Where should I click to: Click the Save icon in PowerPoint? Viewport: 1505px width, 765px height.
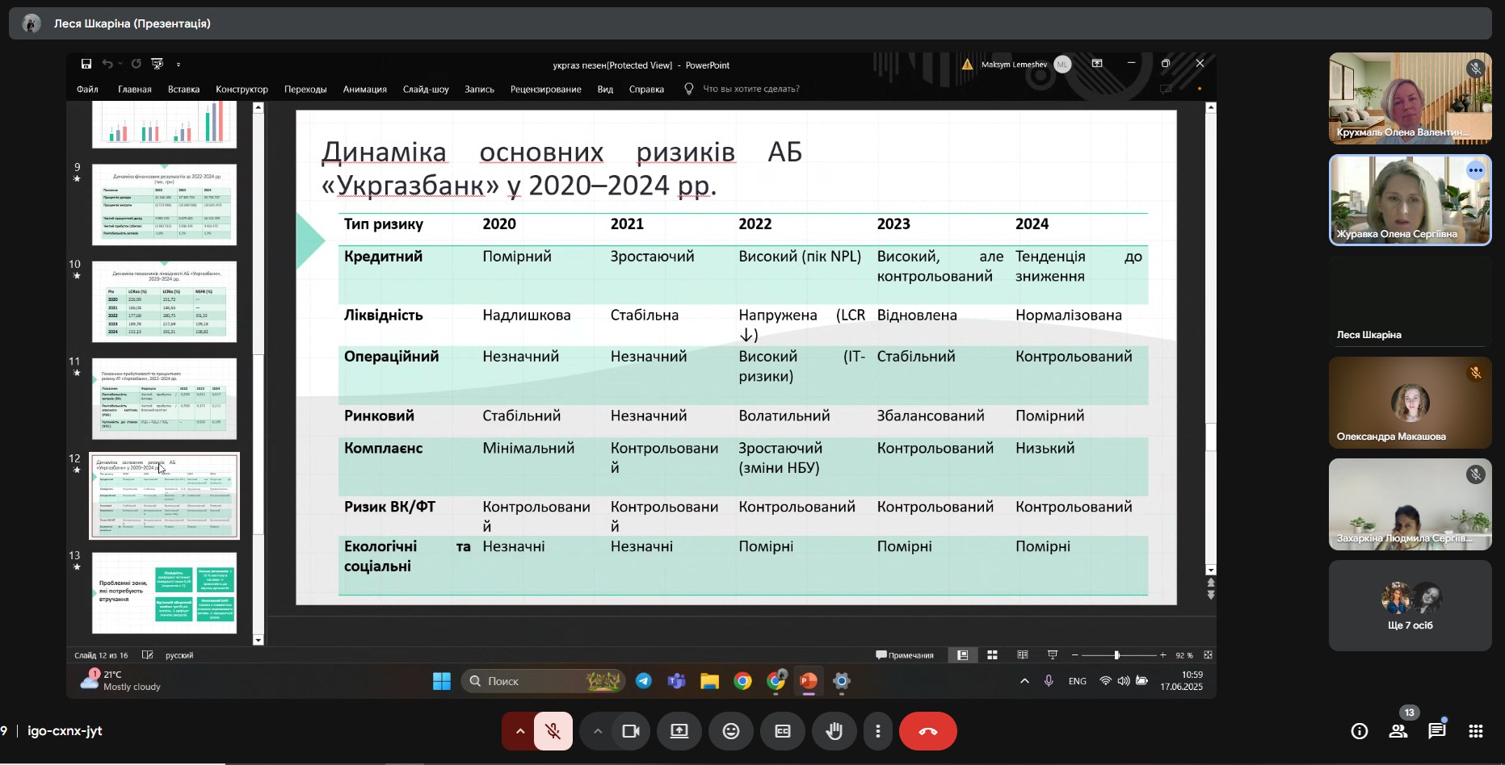point(86,64)
